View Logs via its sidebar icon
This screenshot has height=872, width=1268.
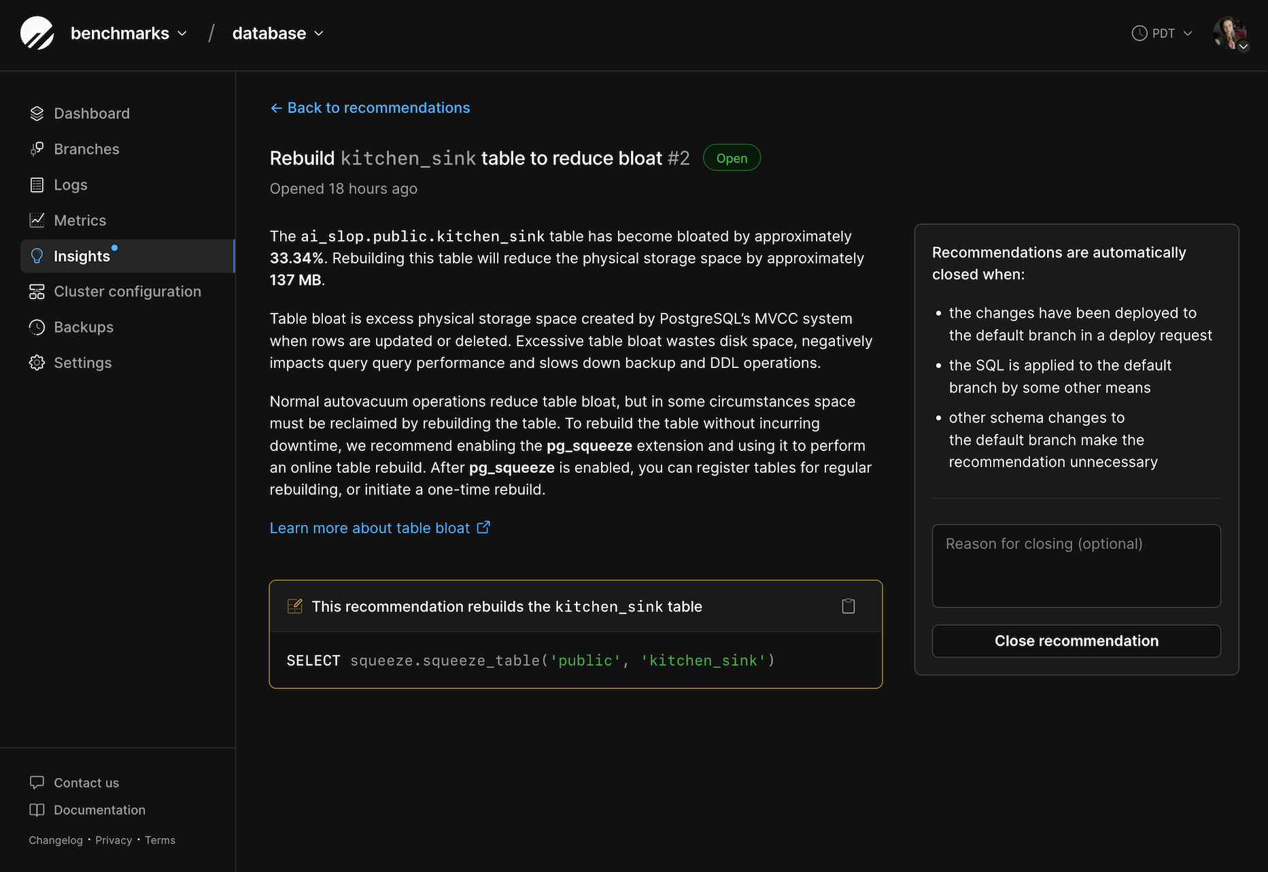[37, 184]
